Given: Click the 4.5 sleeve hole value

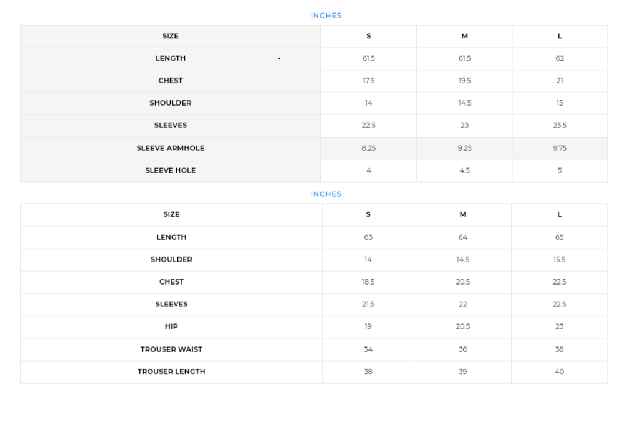Looking at the screenshot, I should [x=464, y=170].
